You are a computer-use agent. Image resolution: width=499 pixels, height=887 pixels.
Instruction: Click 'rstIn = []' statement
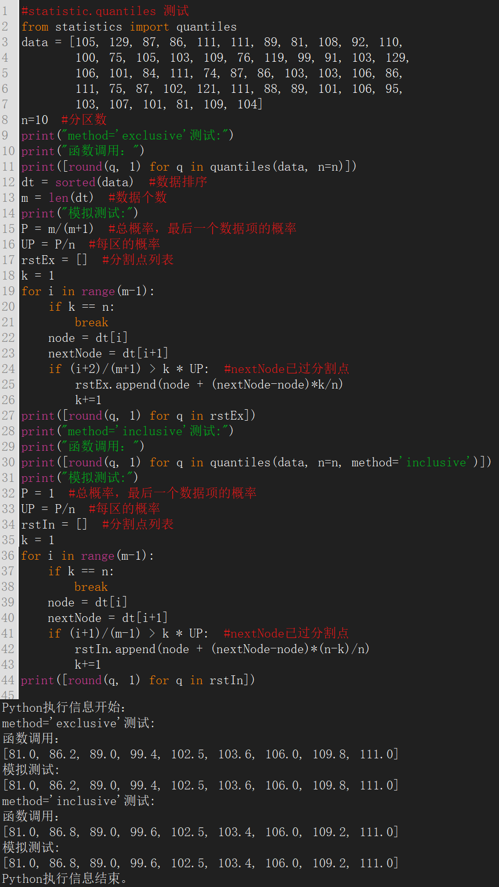(54, 524)
